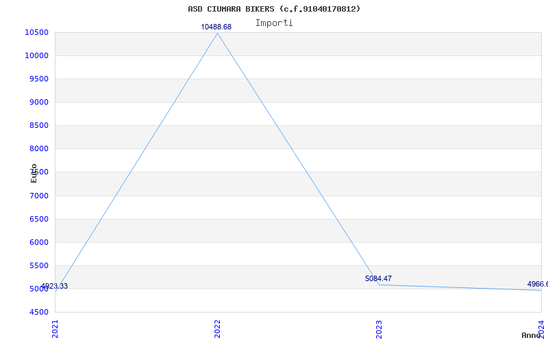Click the line data point at 2023
Screen dimensions: 548x342
point(379,285)
